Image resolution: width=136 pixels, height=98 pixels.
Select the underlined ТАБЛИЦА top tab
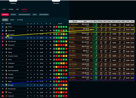pyautogui.click(x=24, y=9)
